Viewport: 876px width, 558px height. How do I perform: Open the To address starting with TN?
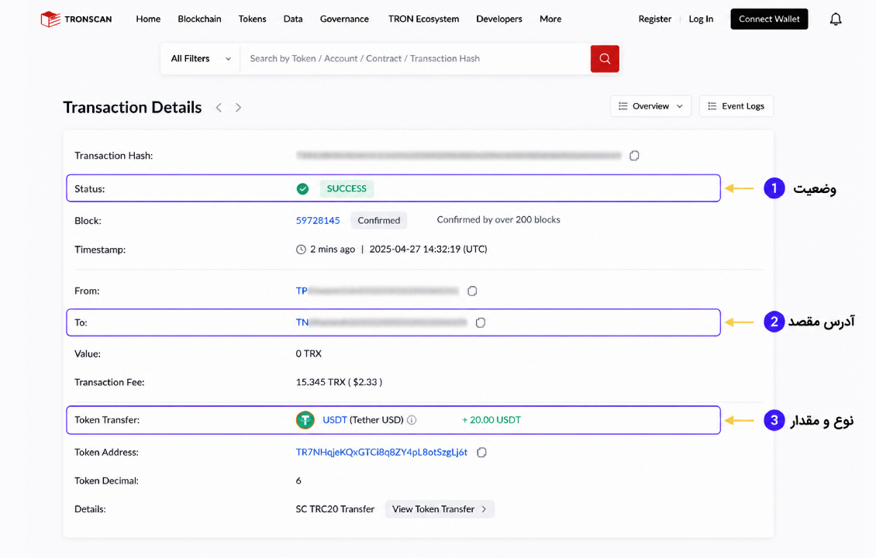[381, 322]
